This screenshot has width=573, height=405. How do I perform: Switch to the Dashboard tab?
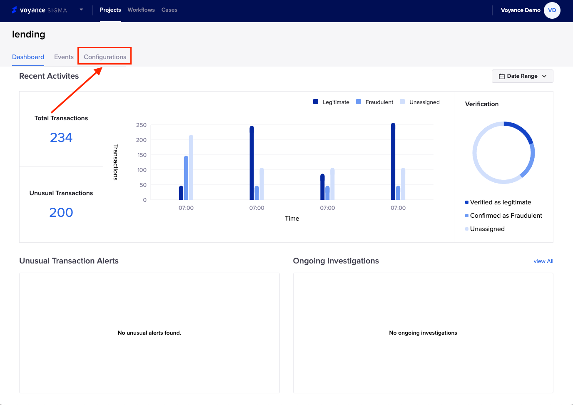(x=28, y=57)
